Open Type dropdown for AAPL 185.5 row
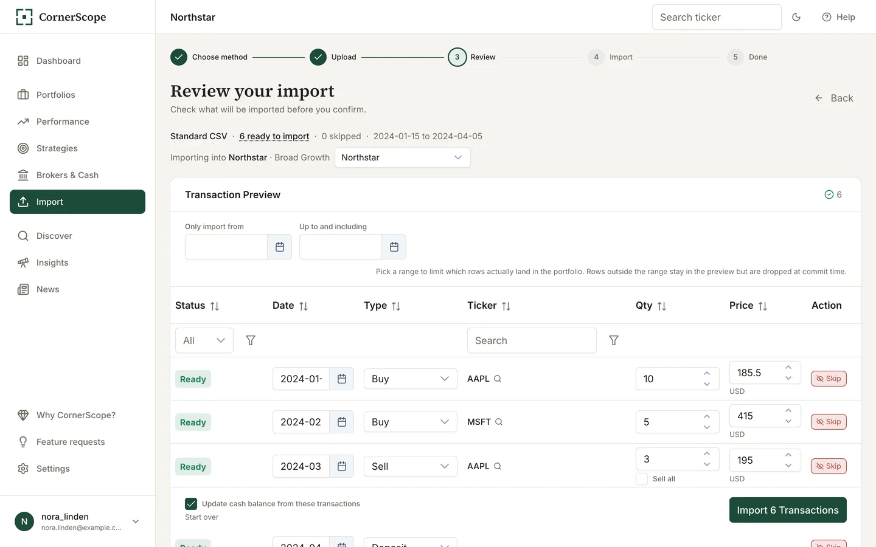Viewport: 876px width, 547px height. [x=411, y=379]
